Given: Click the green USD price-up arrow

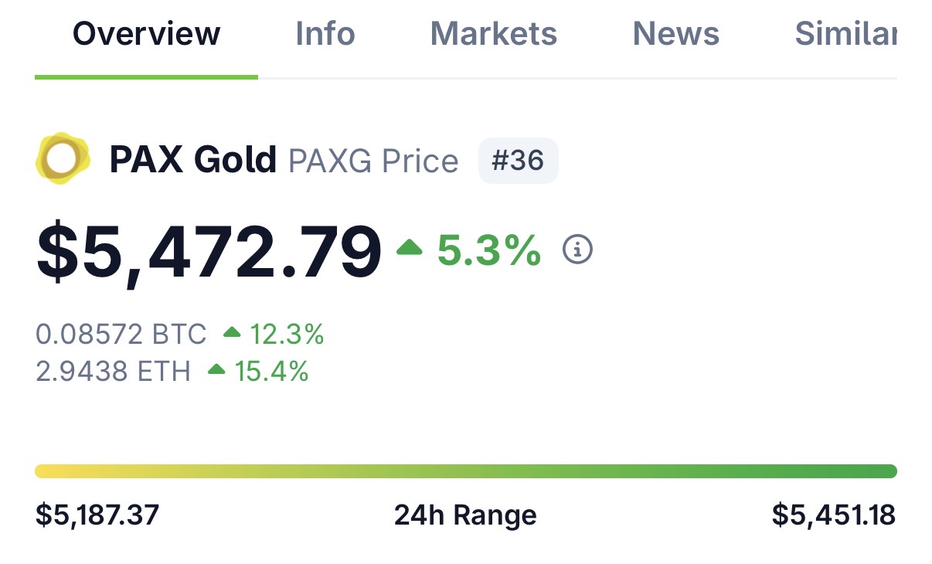Looking at the screenshot, I should [410, 248].
